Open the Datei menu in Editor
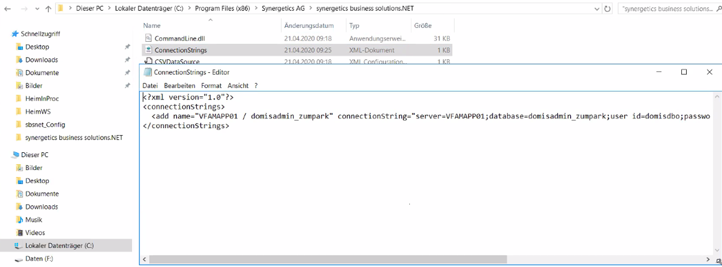722x267 pixels. [150, 86]
